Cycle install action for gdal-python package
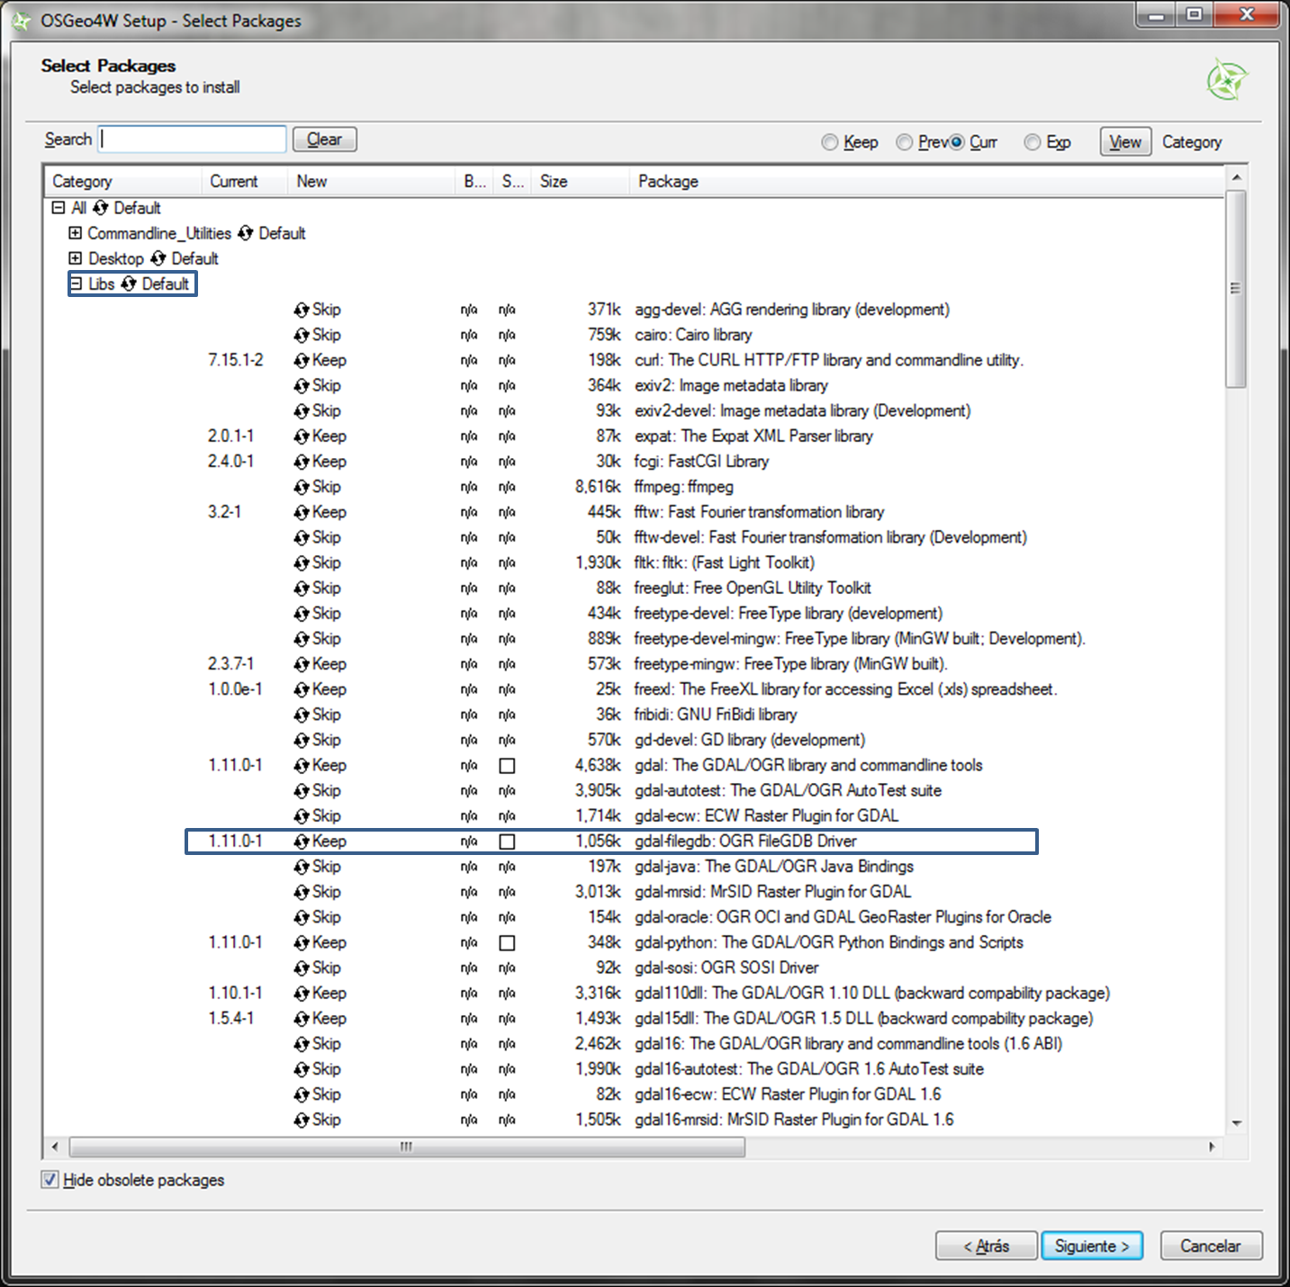The width and height of the screenshot is (1290, 1287). pos(302,942)
